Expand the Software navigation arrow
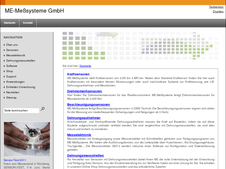Image resolution: width=226 pixels, height=169 pixels. point(4,66)
